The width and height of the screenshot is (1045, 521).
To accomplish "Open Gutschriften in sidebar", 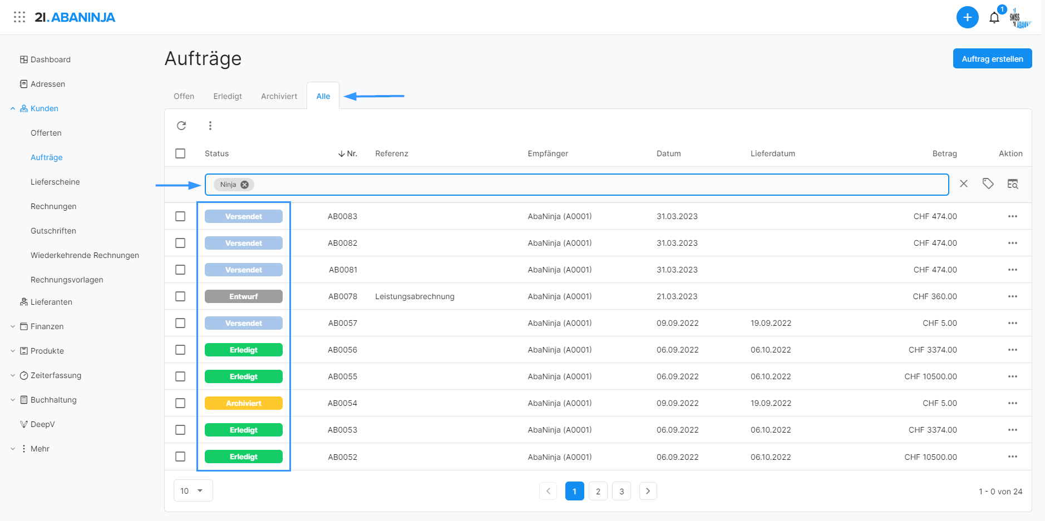I will (53, 231).
